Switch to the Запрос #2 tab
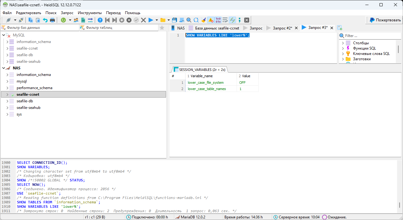Image resolution: width=403 pixels, height=220 pixels. coord(282,28)
